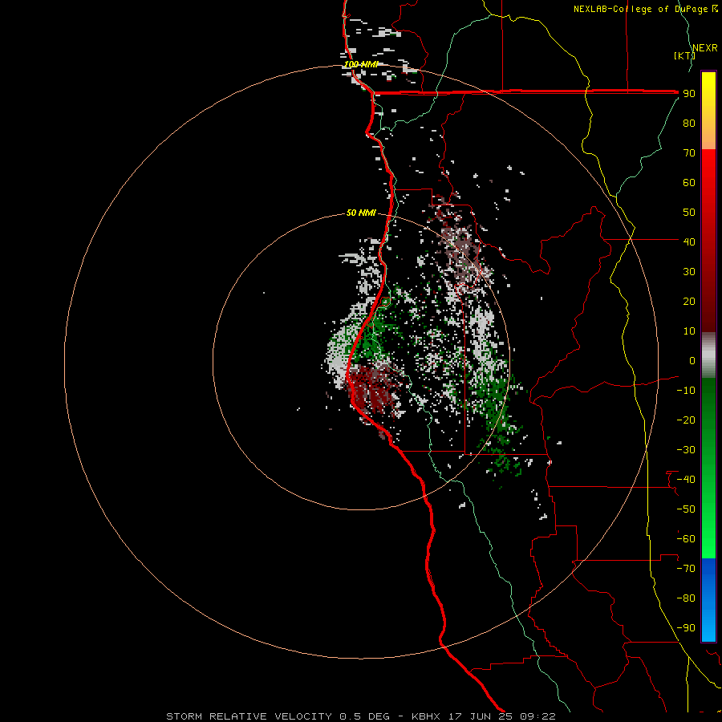Screen dimensions: 722x722
Task: Select the positive 90 scale value
Action: coord(689,94)
